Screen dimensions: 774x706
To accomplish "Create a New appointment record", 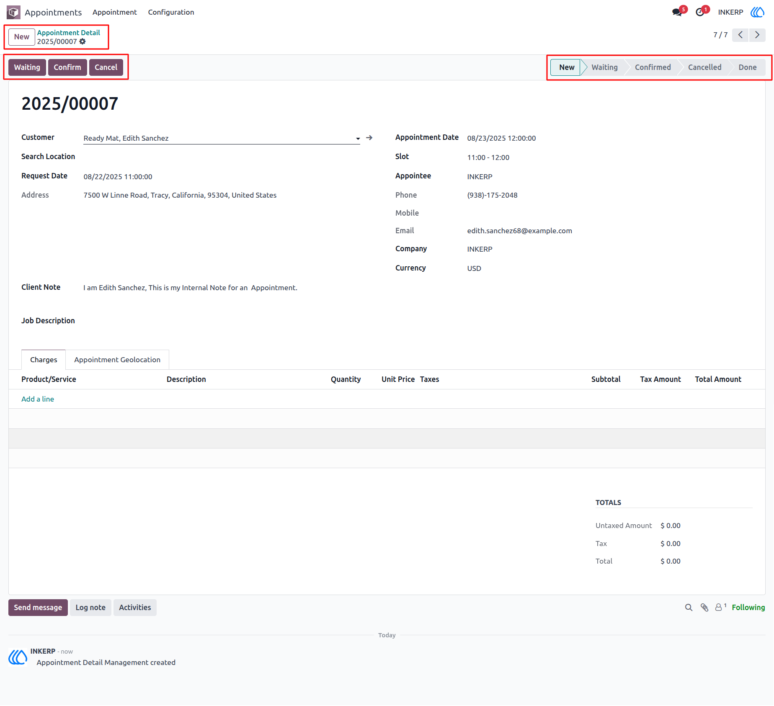I will click(x=22, y=37).
